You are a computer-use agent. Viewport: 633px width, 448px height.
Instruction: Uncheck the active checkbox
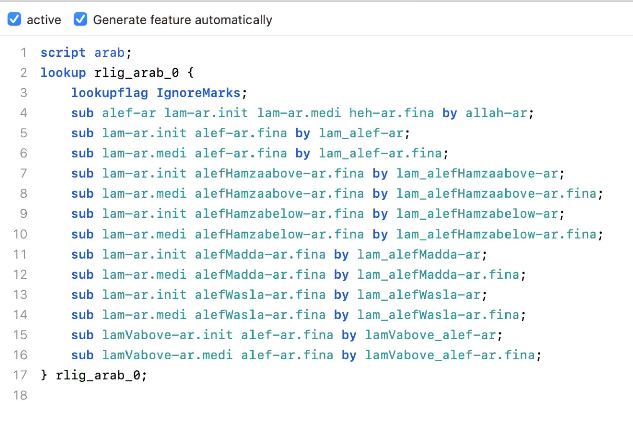point(14,20)
